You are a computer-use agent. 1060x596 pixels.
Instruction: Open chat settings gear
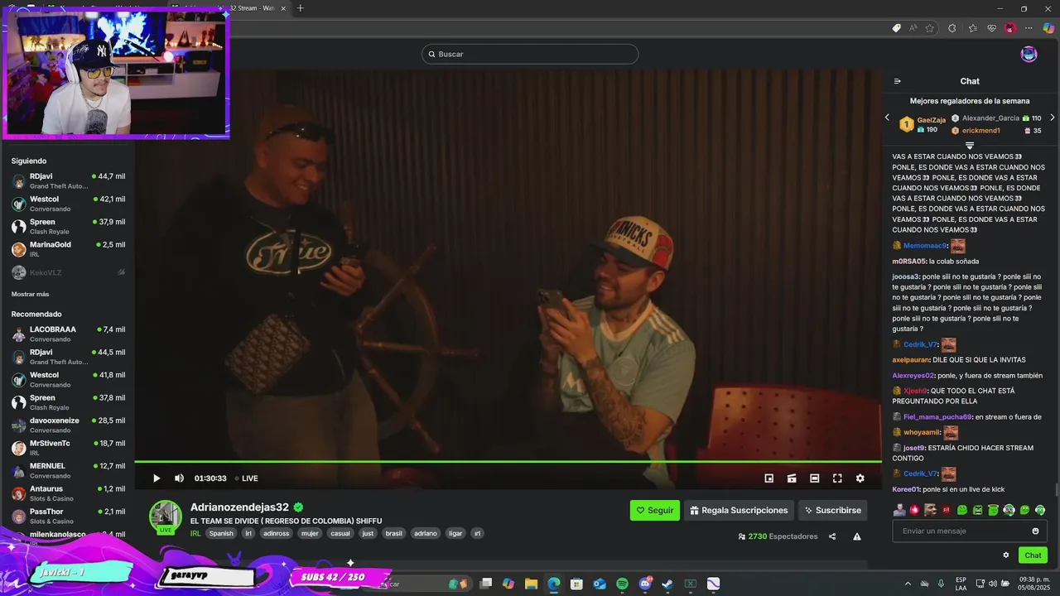click(x=1006, y=555)
